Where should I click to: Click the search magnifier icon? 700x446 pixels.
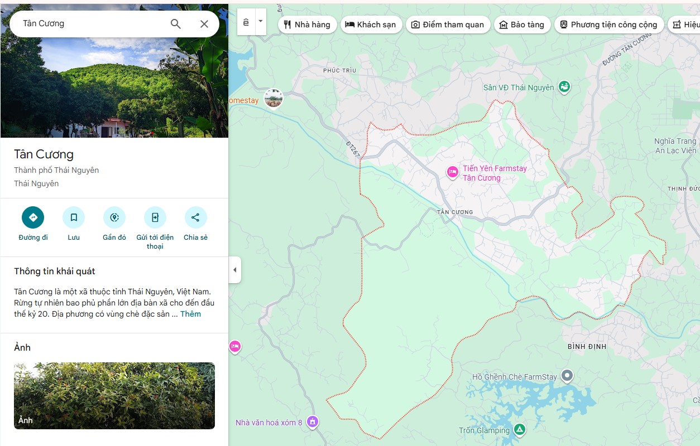point(175,24)
